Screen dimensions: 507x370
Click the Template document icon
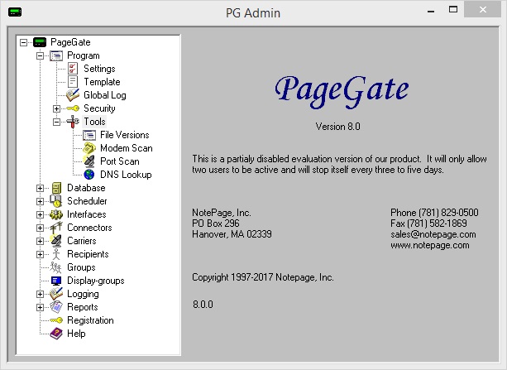pos(73,82)
